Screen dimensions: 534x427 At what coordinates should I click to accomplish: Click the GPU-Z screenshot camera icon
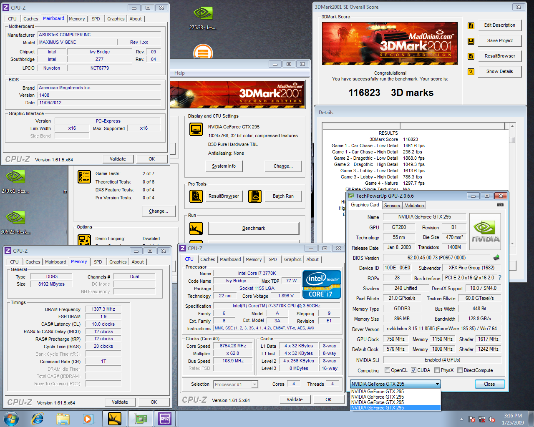pyautogui.click(x=500, y=205)
